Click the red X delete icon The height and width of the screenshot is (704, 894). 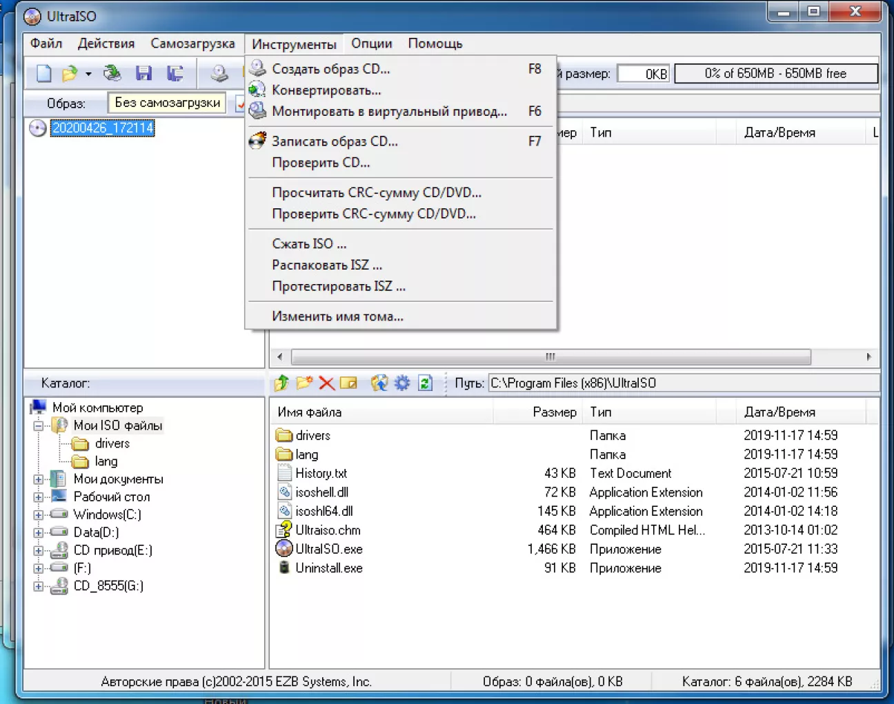[326, 383]
